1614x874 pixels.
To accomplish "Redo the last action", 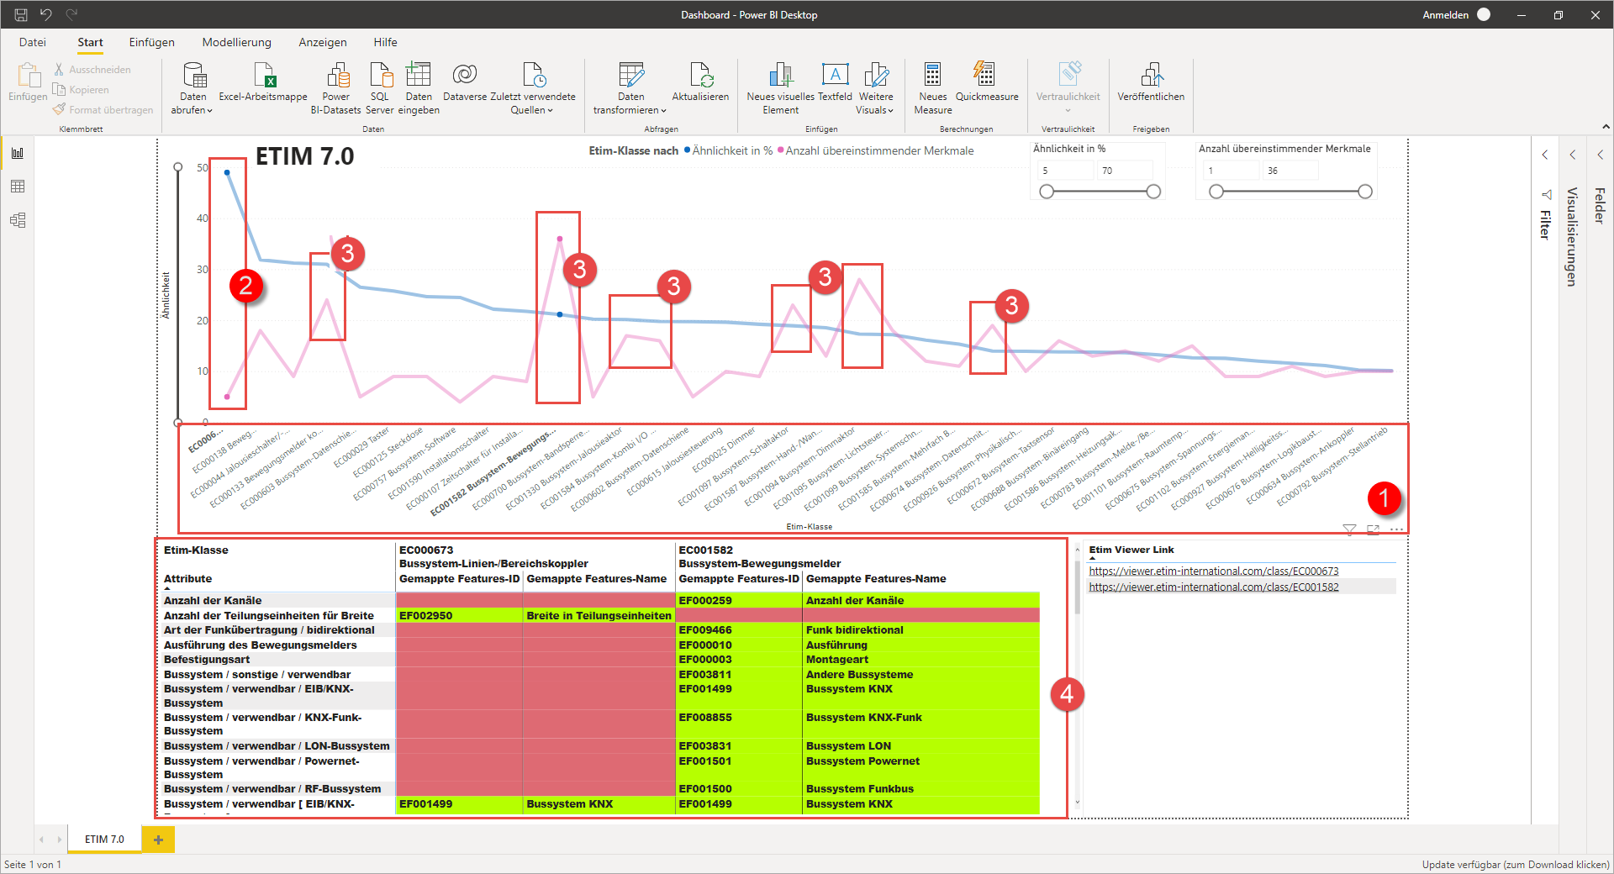I will [71, 14].
